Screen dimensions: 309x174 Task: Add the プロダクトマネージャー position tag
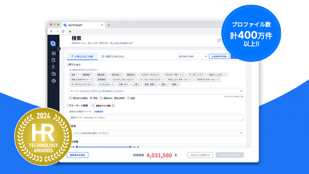coord(208,79)
